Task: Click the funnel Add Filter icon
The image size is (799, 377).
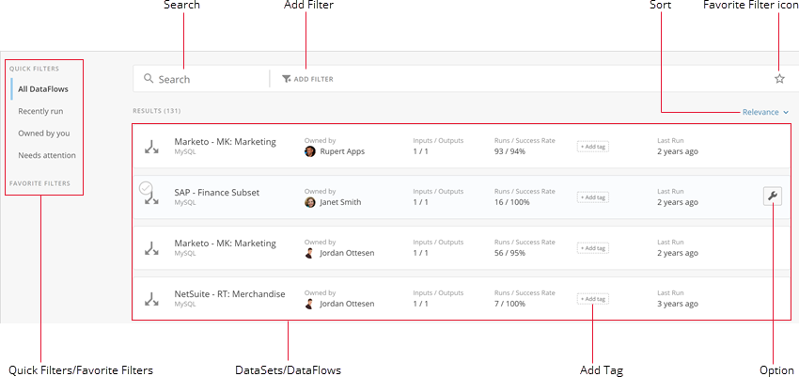Action: 286,79
